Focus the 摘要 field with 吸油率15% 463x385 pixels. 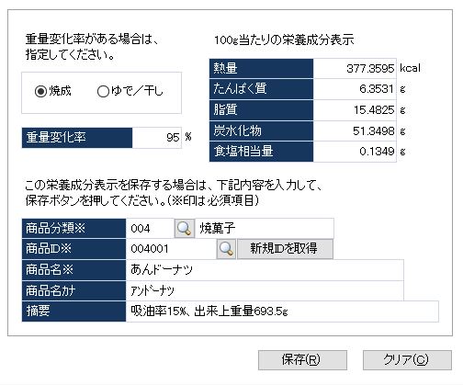coord(282,311)
